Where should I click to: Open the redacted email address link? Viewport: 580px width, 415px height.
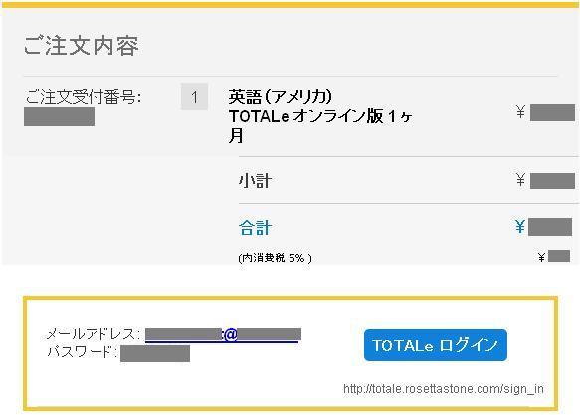click(223, 335)
